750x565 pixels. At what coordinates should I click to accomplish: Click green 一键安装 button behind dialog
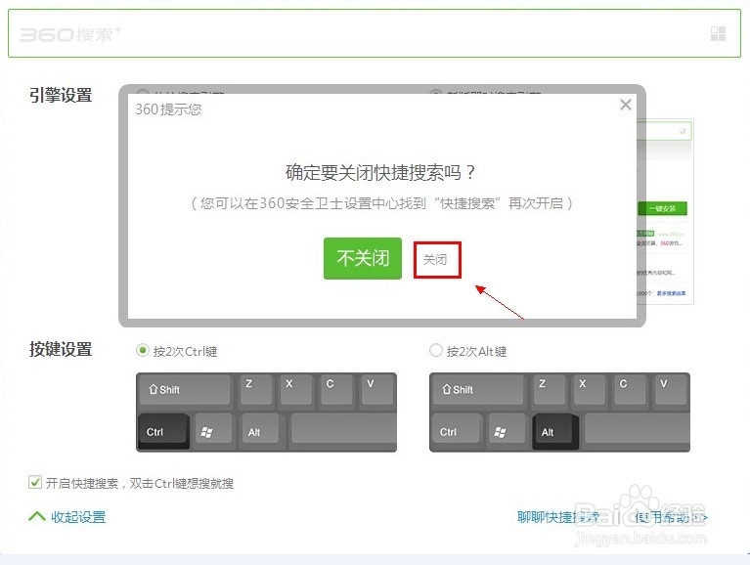[663, 208]
